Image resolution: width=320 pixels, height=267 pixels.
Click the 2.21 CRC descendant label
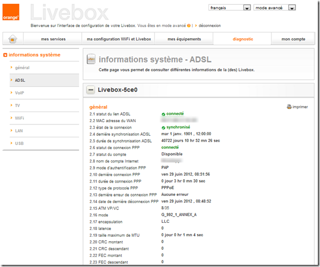109,249
